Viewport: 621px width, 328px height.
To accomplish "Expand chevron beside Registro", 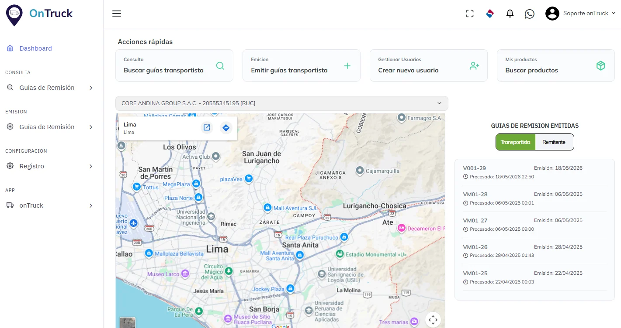I will coord(91,166).
